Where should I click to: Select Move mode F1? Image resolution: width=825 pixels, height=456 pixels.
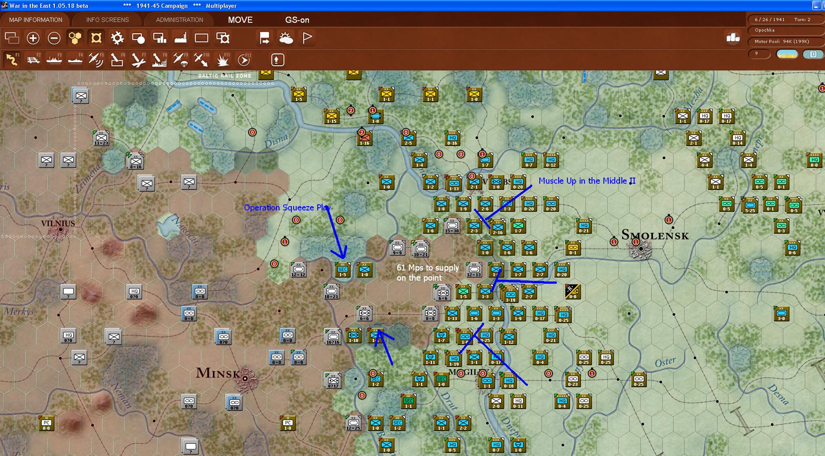pos(12,59)
